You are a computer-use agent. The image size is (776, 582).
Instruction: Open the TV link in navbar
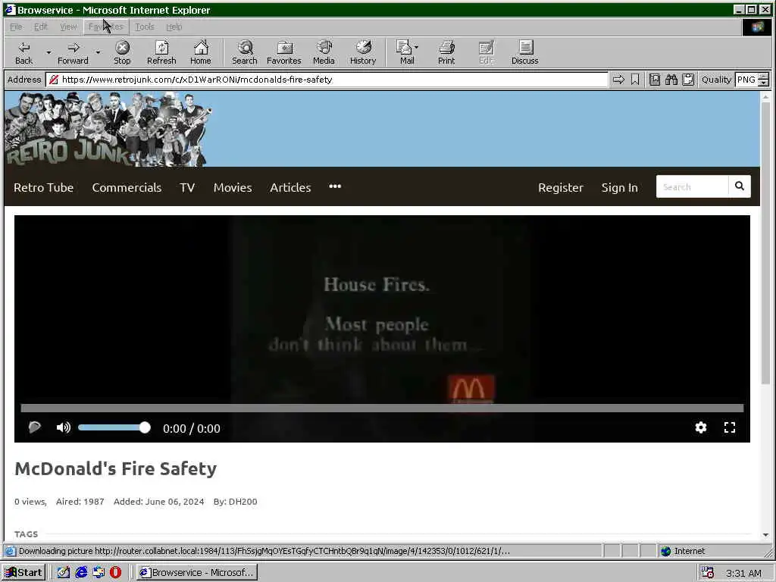pos(187,188)
